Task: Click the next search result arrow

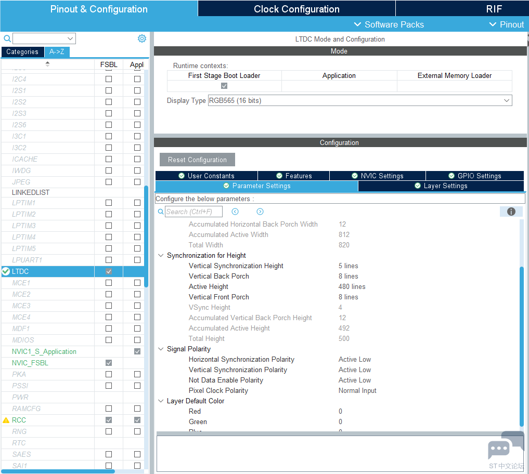Action: pos(260,212)
